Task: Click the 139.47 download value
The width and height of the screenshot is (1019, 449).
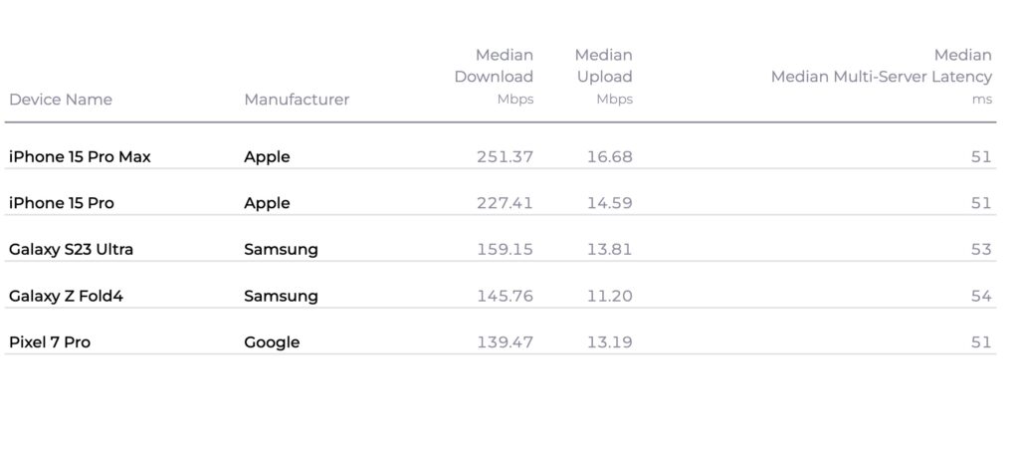Action: (x=505, y=342)
